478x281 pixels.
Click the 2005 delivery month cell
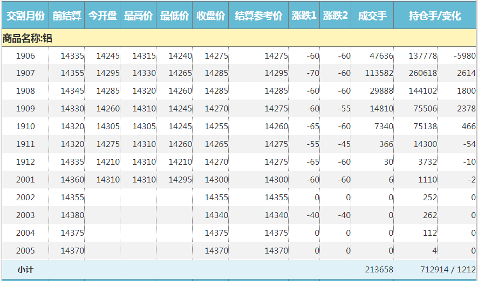[x=25, y=251]
